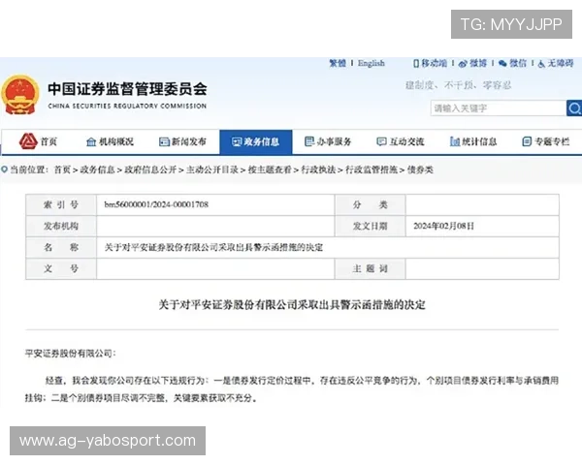Open the 微信 link
The width and height of the screenshot is (582, 465).
click(x=518, y=63)
